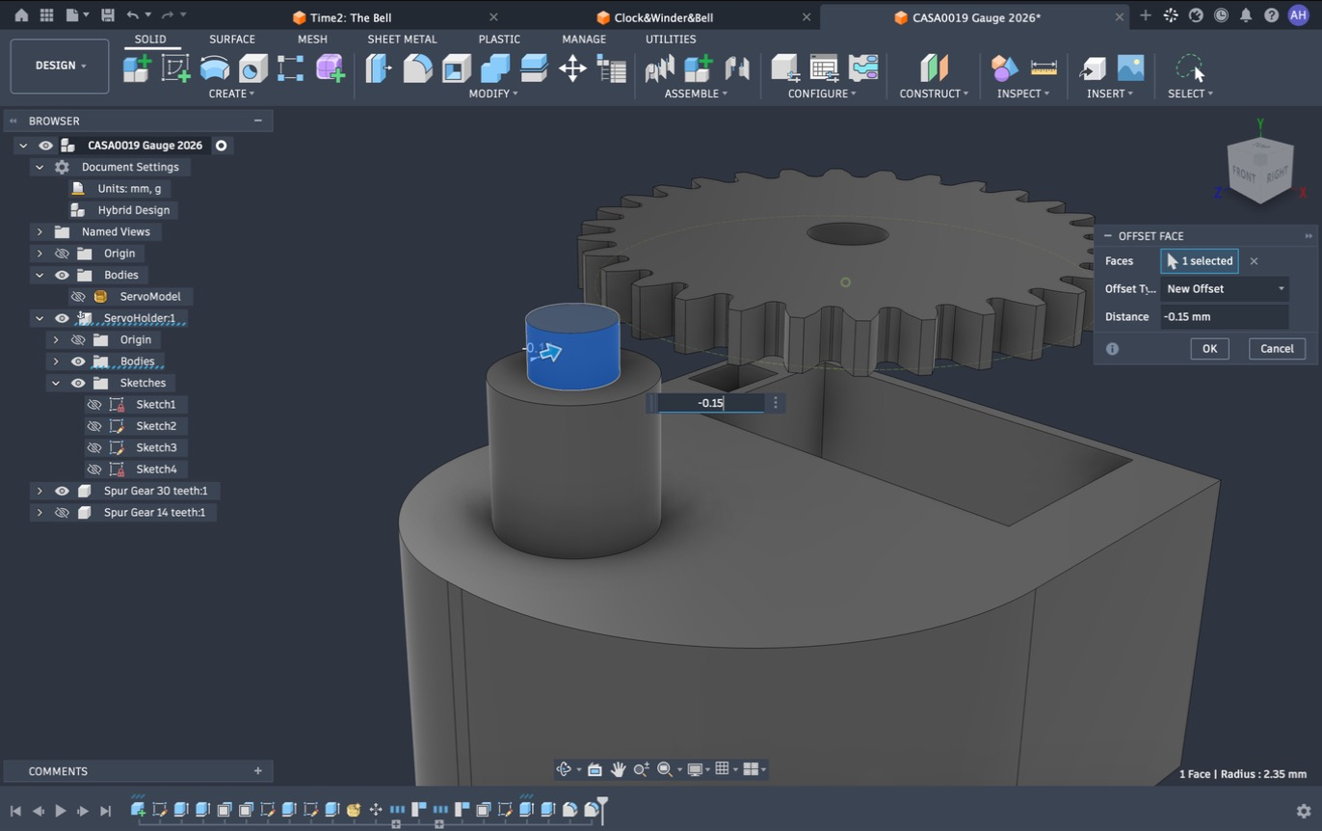Viewport: 1322px width, 831px height.
Task: Switch to the SURFACE tab
Action: [x=232, y=40]
